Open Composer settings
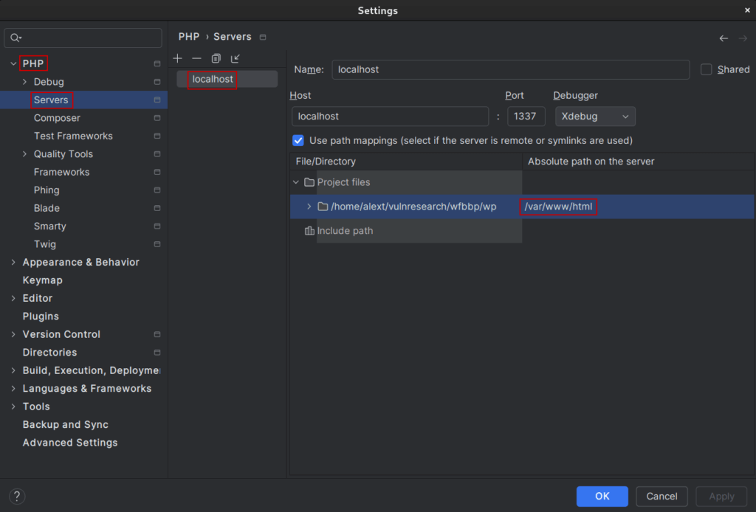The width and height of the screenshot is (756, 512). [57, 118]
